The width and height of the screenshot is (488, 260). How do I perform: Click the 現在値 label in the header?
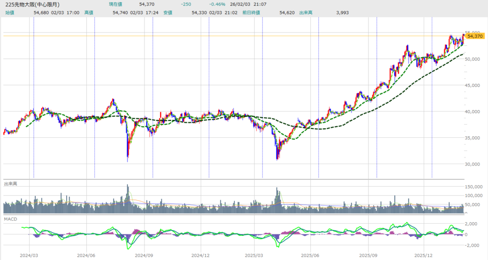click(x=116, y=4)
